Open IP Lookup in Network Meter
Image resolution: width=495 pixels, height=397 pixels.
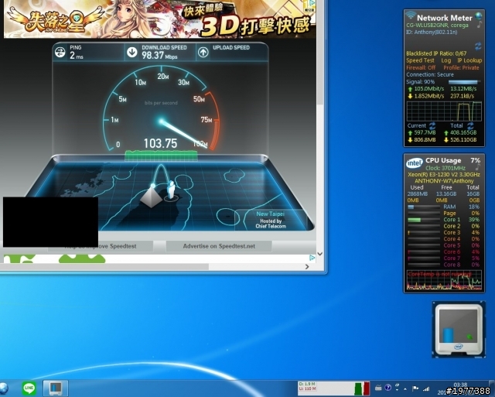(x=469, y=60)
